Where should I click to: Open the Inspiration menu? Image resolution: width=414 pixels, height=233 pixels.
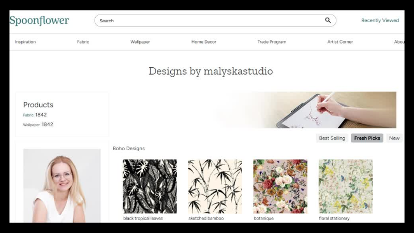(x=25, y=42)
